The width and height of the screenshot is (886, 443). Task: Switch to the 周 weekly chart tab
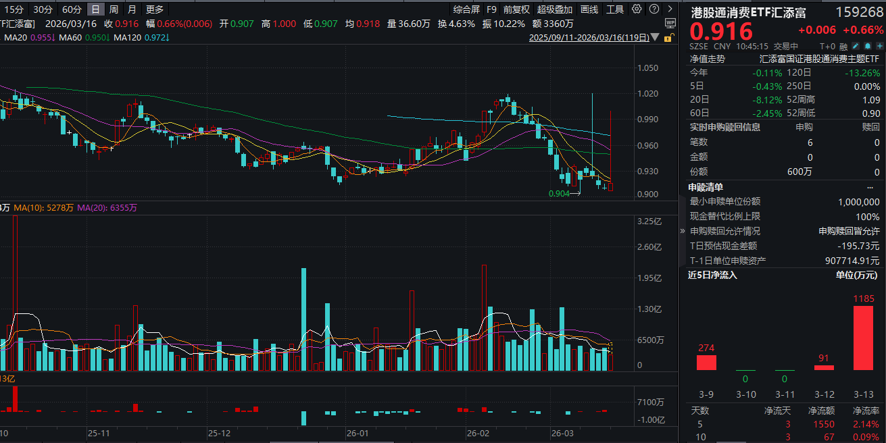pyautogui.click(x=114, y=9)
